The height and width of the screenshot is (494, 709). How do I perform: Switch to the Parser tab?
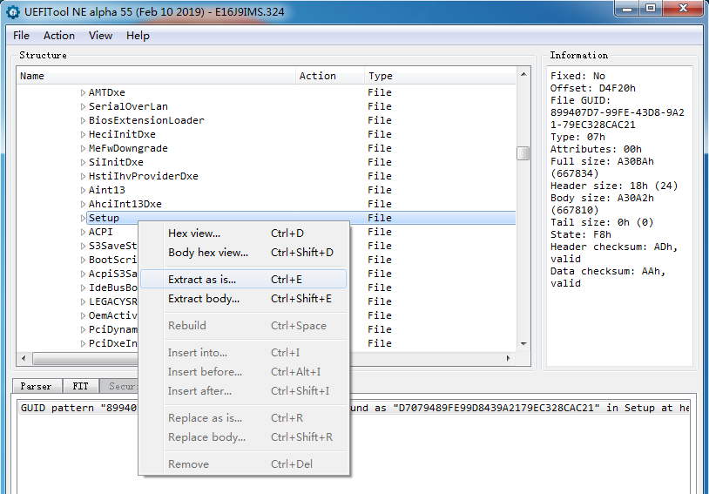[x=37, y=386]
